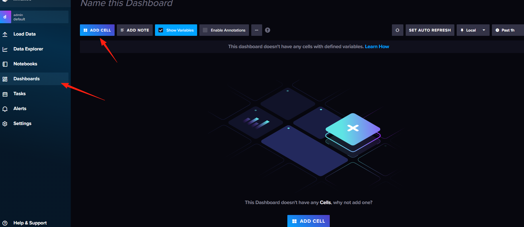Follow the Learn How link
This screenshot has width=524, height=227.
tap(377, 46)
